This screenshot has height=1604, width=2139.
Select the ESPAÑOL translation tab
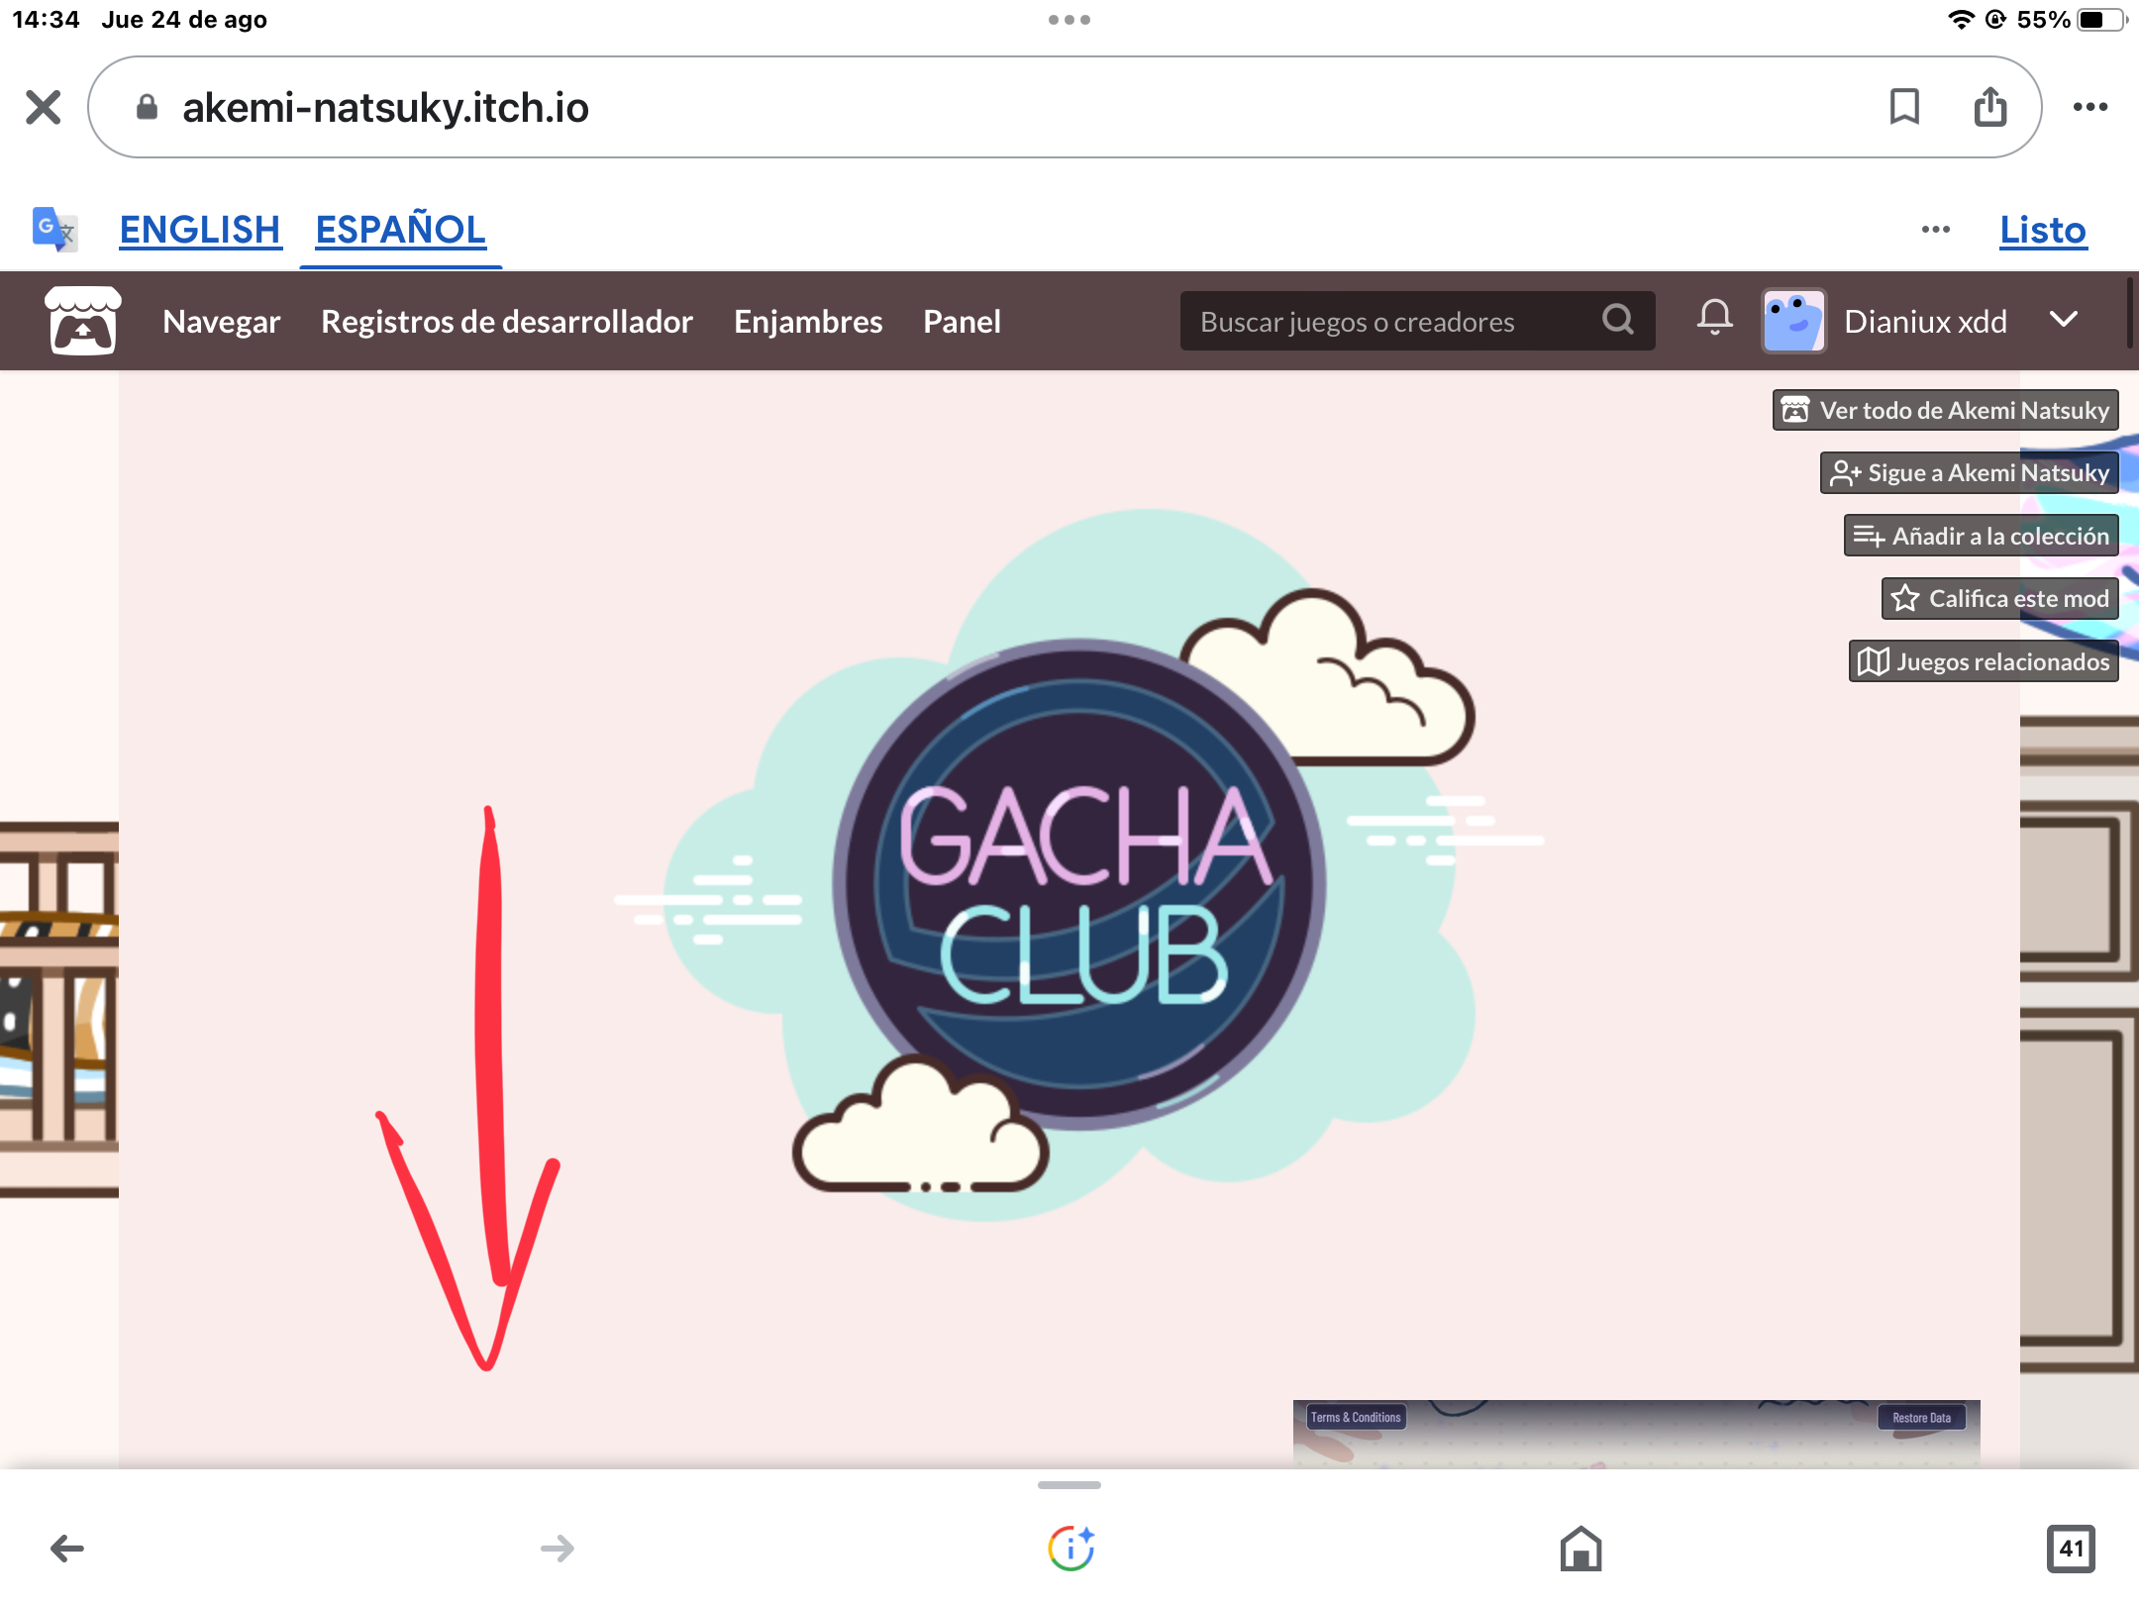pyautogui.click(x=400, y=230)
